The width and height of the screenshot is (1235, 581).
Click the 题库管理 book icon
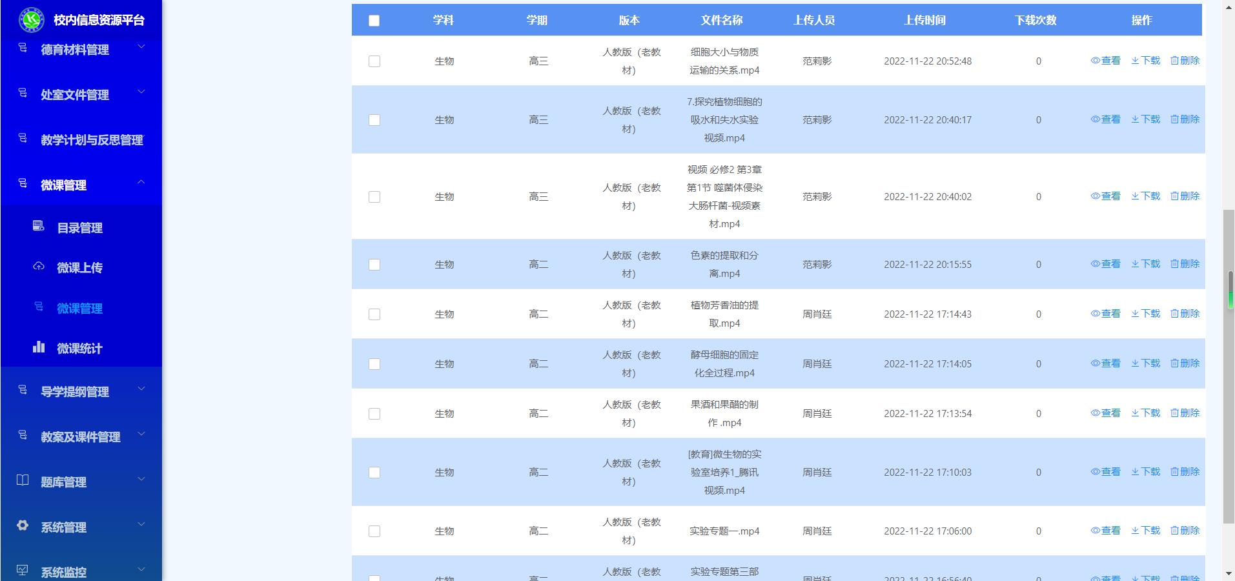click(23, 480)
